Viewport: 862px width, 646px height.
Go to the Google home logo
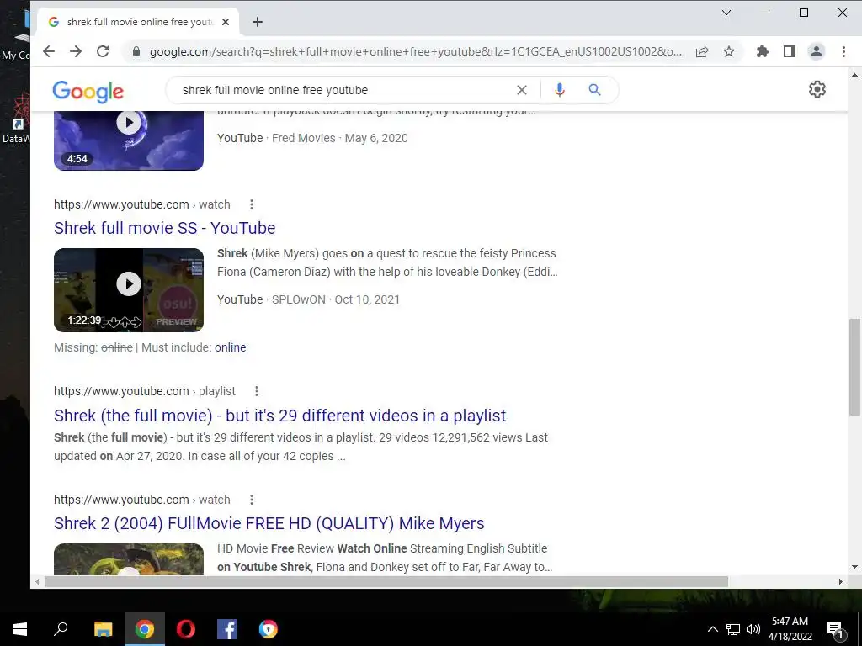click(88, 91)
